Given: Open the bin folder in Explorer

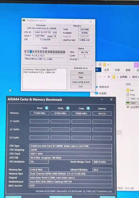Looking at the screenshot, I should (130, 90).
